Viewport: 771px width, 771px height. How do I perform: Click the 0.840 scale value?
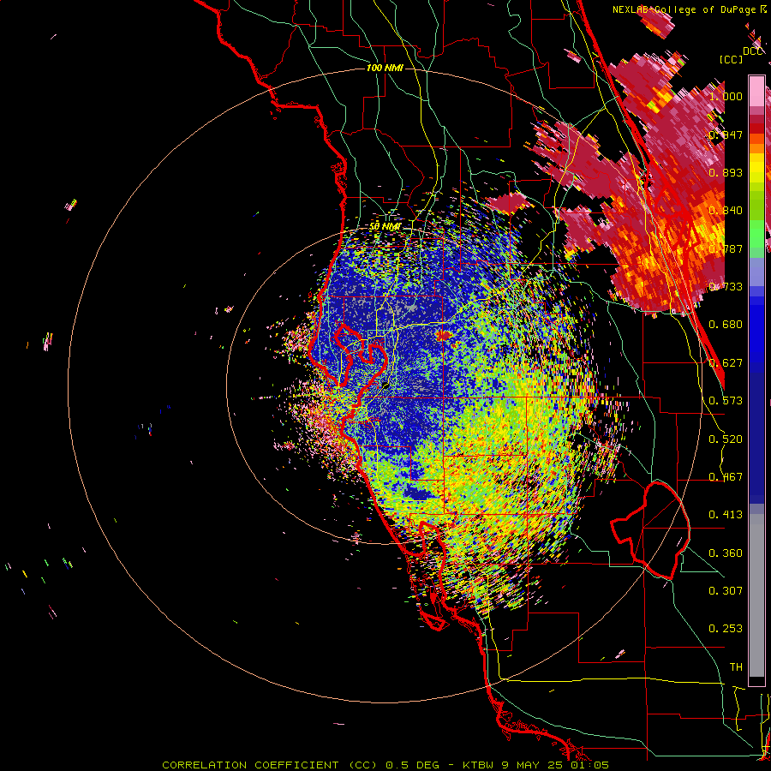tap(726, 211)
